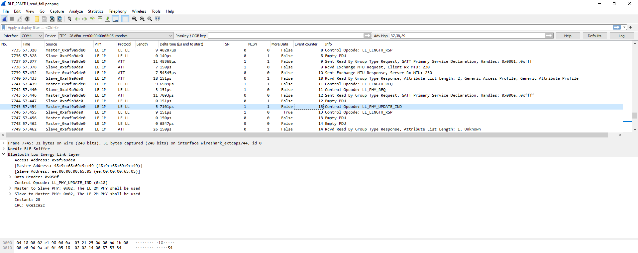
Task: Click the Defaults button
Action: [x=594, y=36]
